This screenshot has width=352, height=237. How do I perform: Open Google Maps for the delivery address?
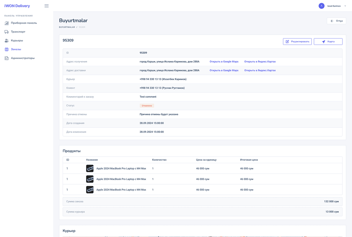coord(224,70)
